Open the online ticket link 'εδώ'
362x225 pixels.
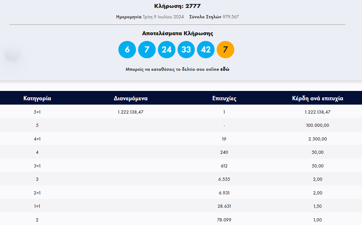point(224,69)
